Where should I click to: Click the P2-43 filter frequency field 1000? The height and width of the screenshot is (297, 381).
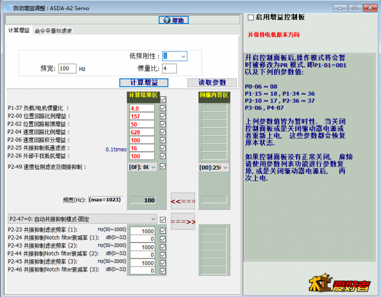pyautogui.click(x=142, y=247)
